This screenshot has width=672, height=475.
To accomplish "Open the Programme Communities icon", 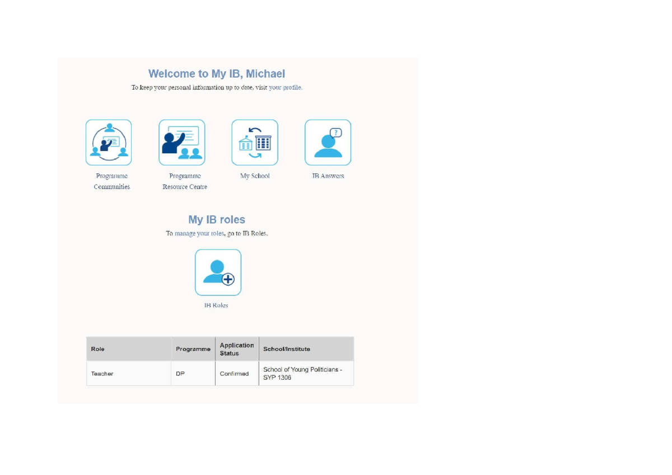I will point(109,143).
